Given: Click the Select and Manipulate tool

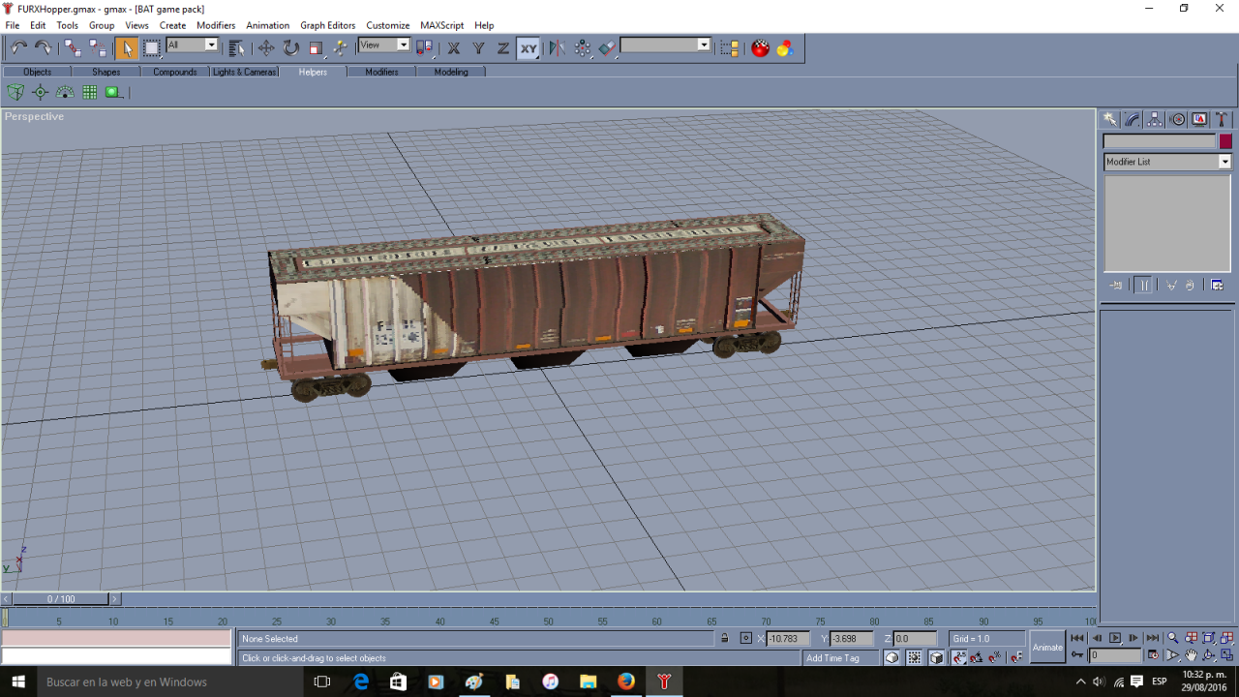Looking at the screenshot, I should coord(340,47).
